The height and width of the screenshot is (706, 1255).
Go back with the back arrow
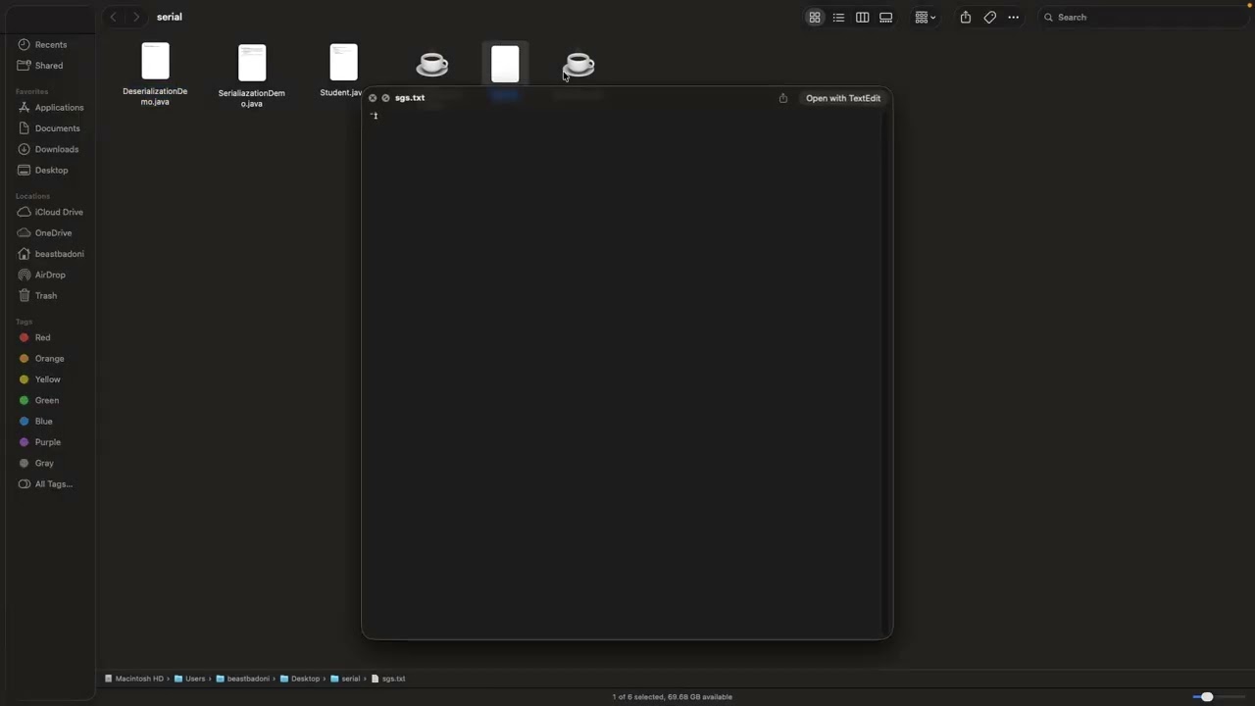[x=113, y=17]
